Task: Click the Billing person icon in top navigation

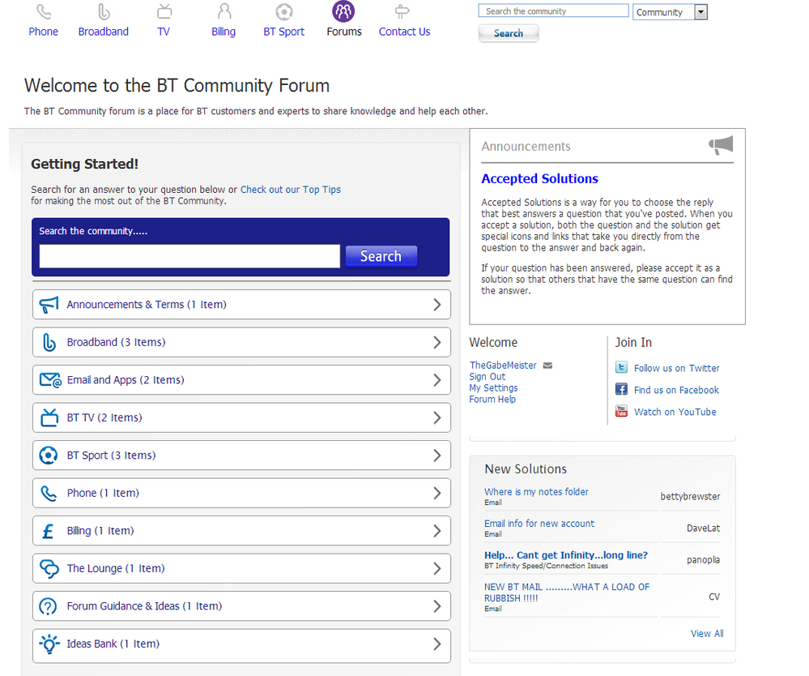Action: 224,11
